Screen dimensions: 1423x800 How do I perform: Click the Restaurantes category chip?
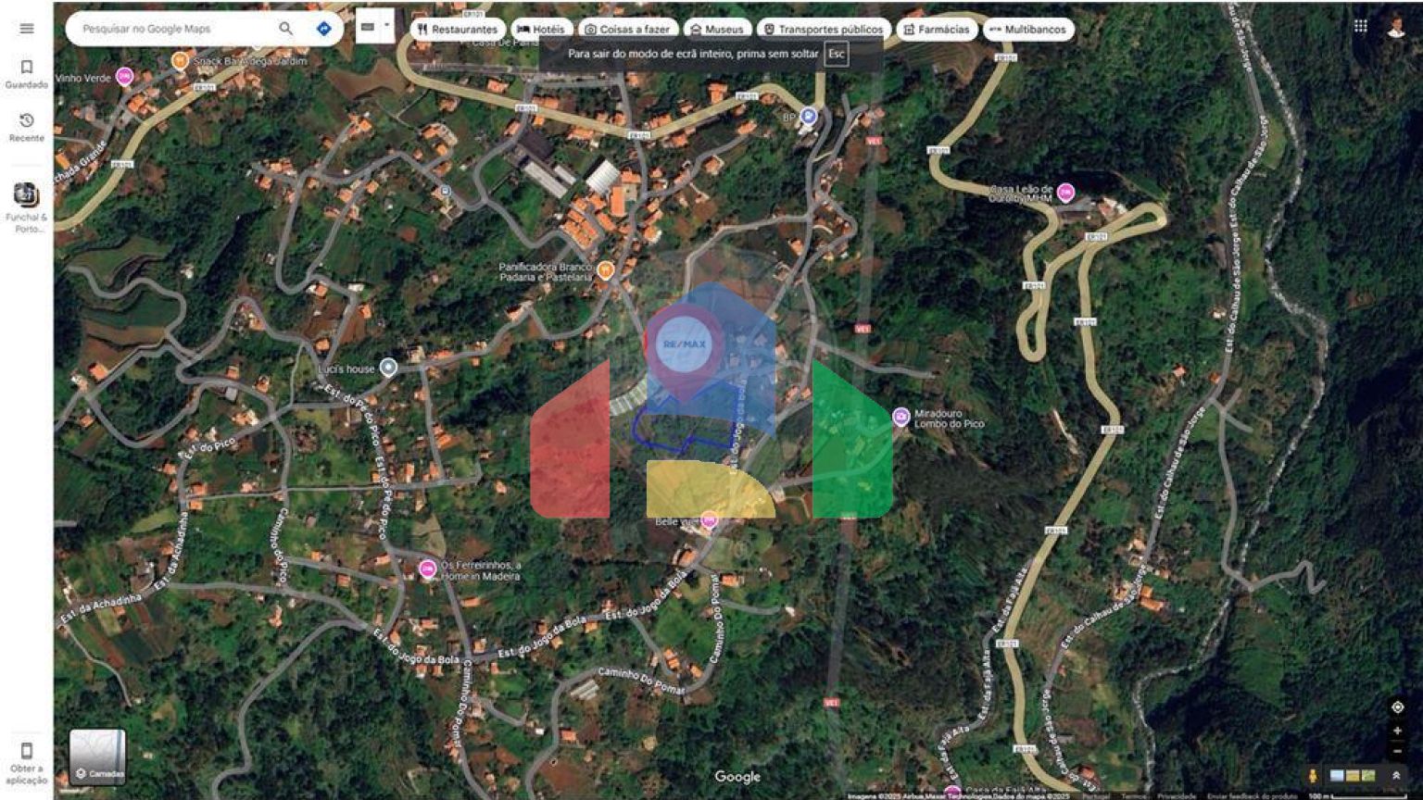click(460, 29)
